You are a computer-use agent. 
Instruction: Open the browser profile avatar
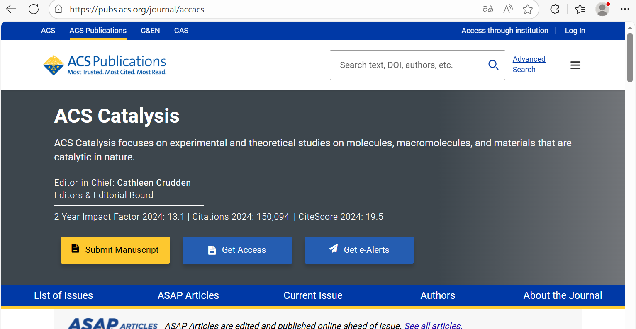tap(602, 9)
